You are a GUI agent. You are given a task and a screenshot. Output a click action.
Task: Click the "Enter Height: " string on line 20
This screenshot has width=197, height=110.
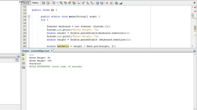(84, 36)
